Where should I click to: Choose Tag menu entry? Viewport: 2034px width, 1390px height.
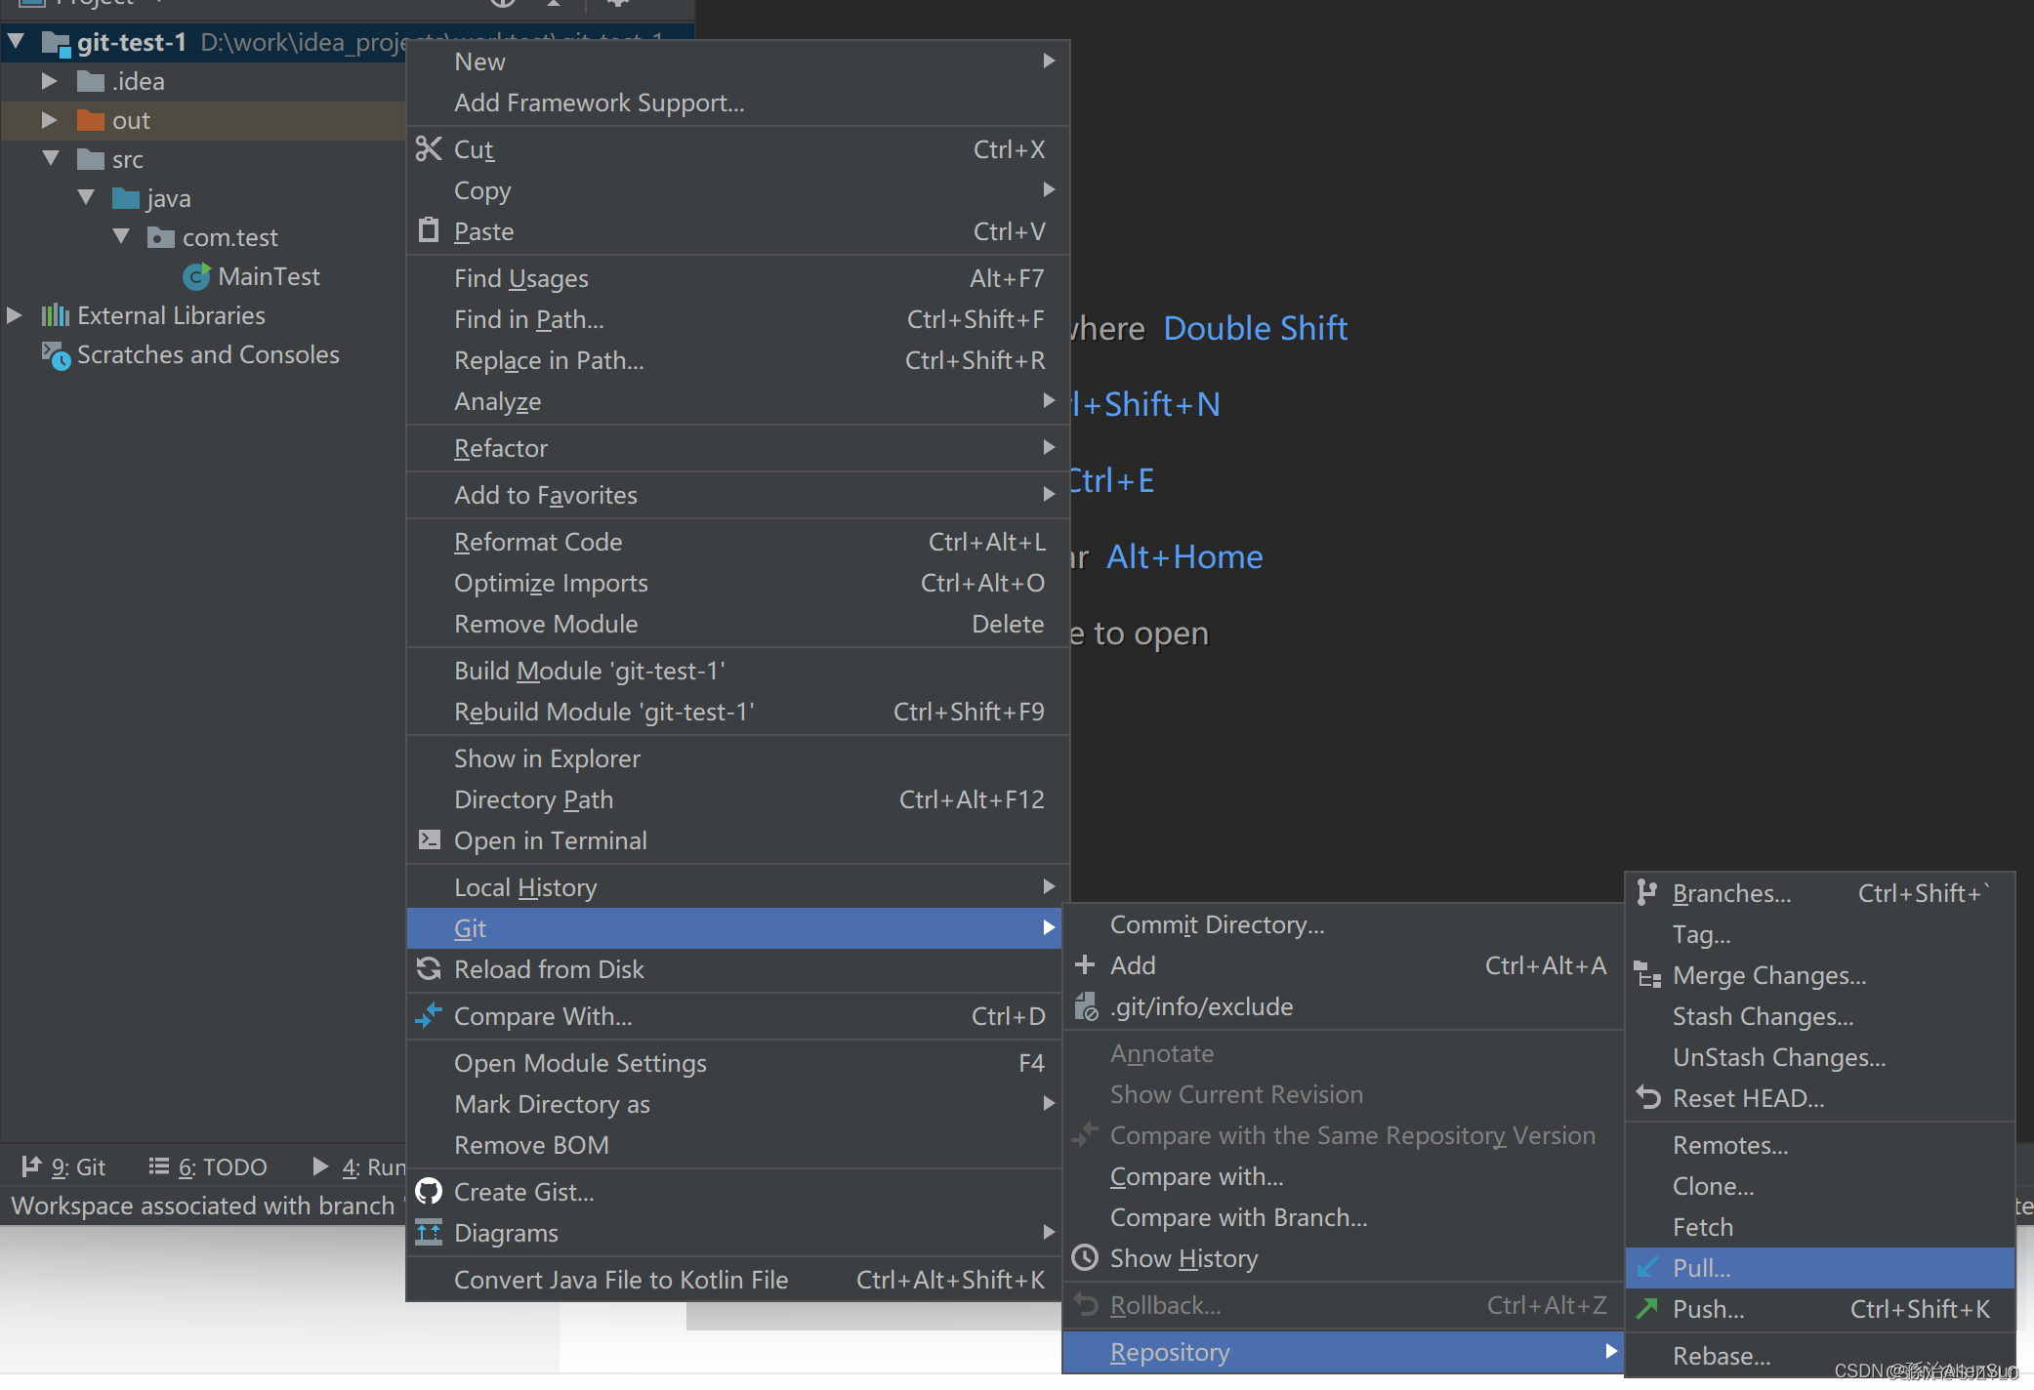(x=1820, y=933)
